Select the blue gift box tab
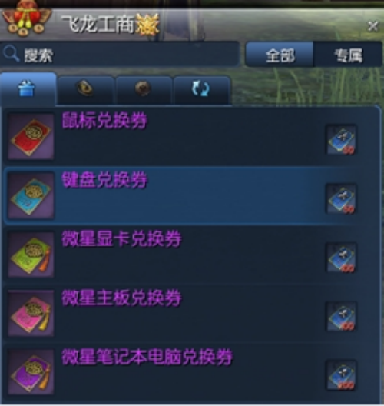 pos(28,89)
